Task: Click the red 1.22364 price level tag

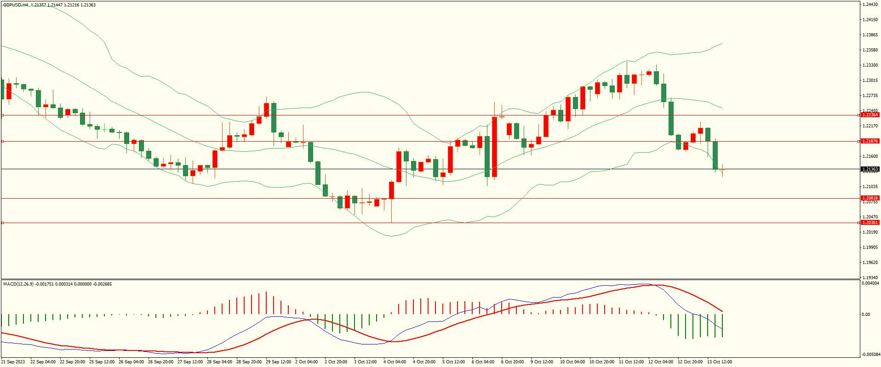Action: (x=870, y=115)
